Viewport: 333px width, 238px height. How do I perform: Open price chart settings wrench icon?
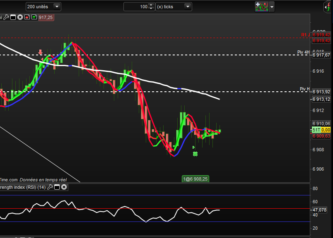click(6, 17)
